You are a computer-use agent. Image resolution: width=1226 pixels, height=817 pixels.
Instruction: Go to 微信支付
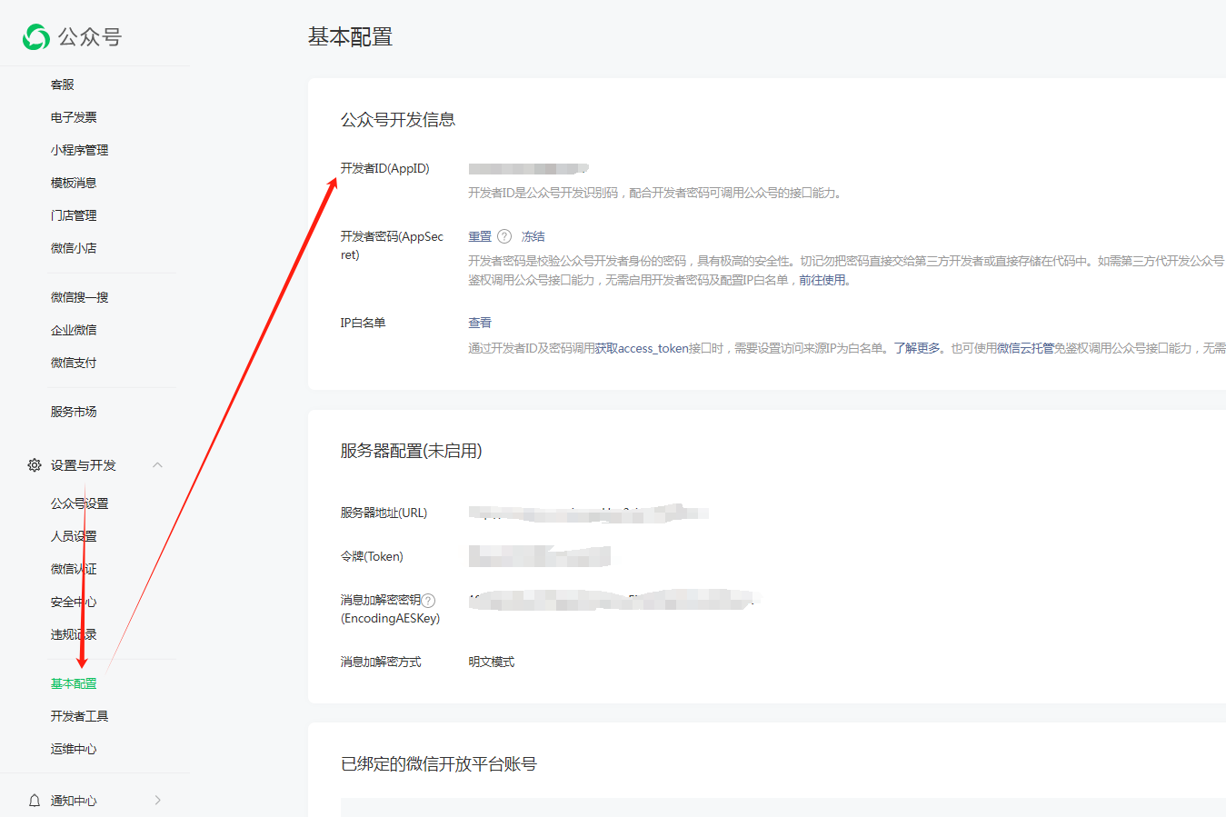point(74,363)
